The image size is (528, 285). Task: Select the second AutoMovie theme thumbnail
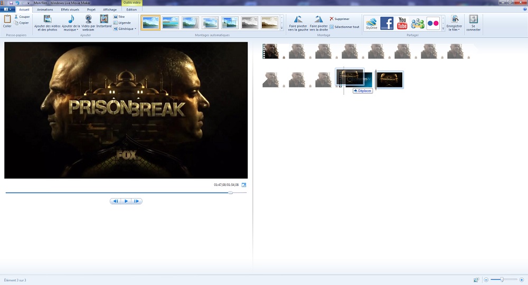[x=170, y=23]
